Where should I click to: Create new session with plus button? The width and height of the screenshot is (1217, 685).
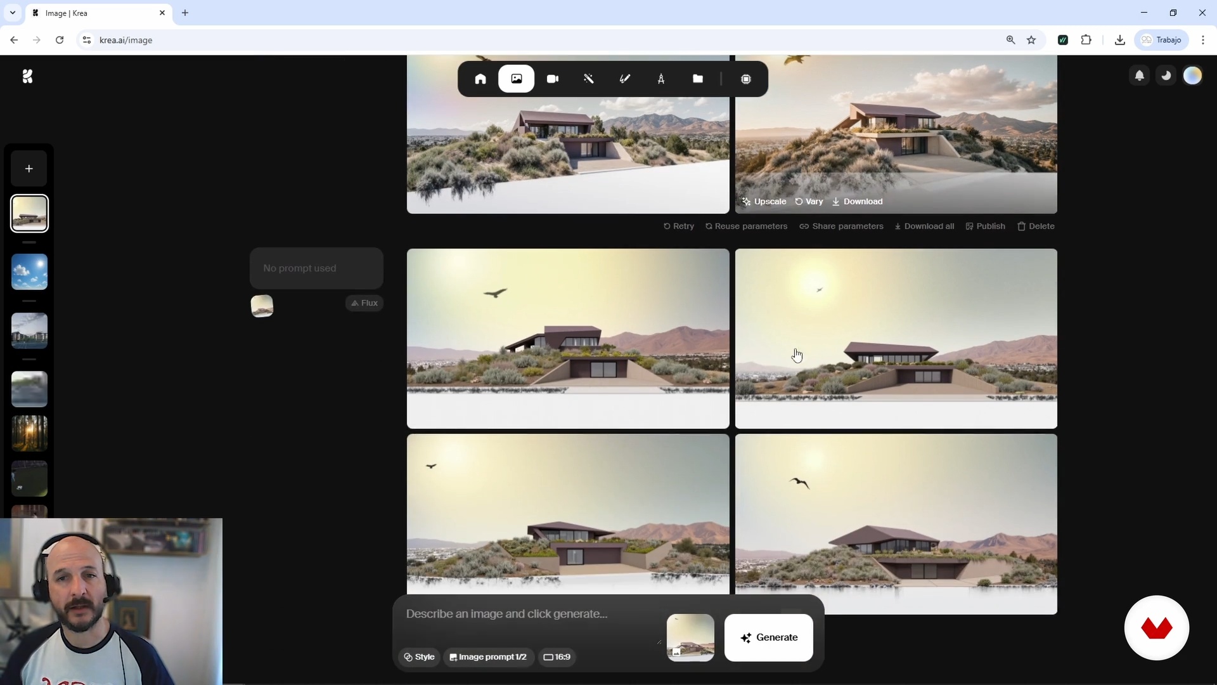click(x=29, y=169)
